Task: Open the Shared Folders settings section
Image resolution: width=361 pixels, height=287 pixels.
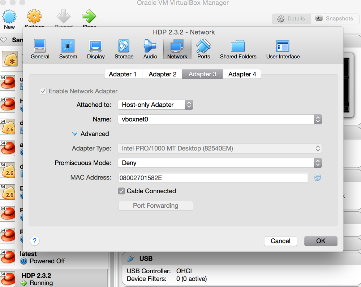Action: [x=238, y=49]
